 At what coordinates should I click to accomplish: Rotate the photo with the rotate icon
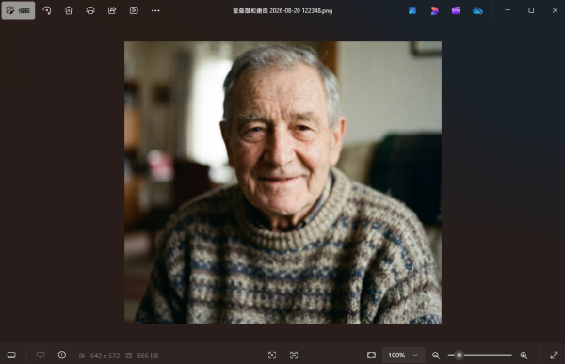(x=47, y=10)
